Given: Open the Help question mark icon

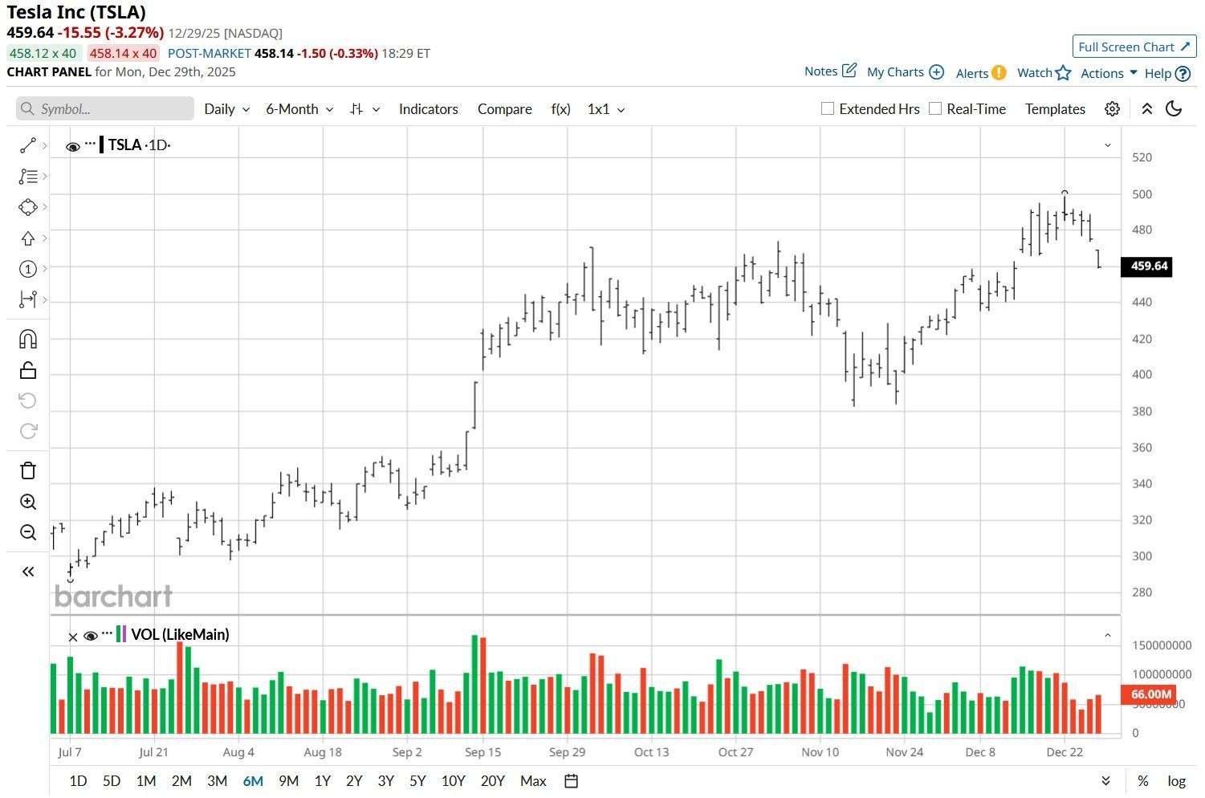Looking at the screenshot, I should point(1183,73).
